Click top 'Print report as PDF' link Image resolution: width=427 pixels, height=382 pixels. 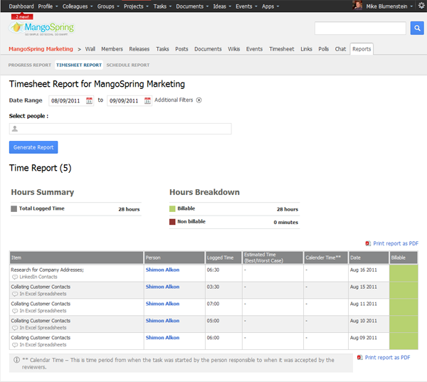396,243
